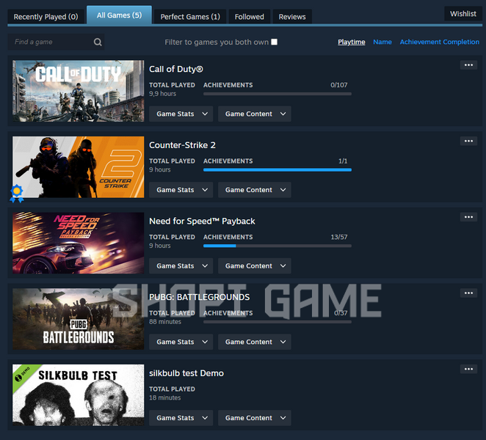Click Need for Speed achievements progress bar
Screen dimensions: 486x440
278,246
